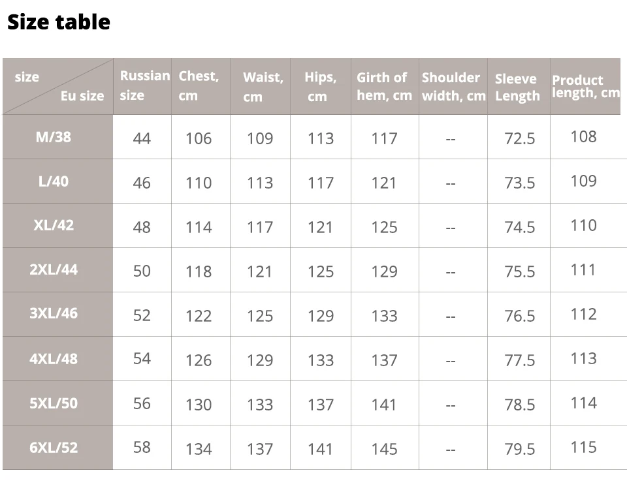Select the XL/42 size row label
The height and width of the screenshot is (494, 627).
coord(54,225)
